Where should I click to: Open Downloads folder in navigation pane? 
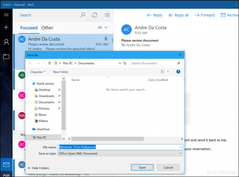pyautogui.click(x=44, y=96)
